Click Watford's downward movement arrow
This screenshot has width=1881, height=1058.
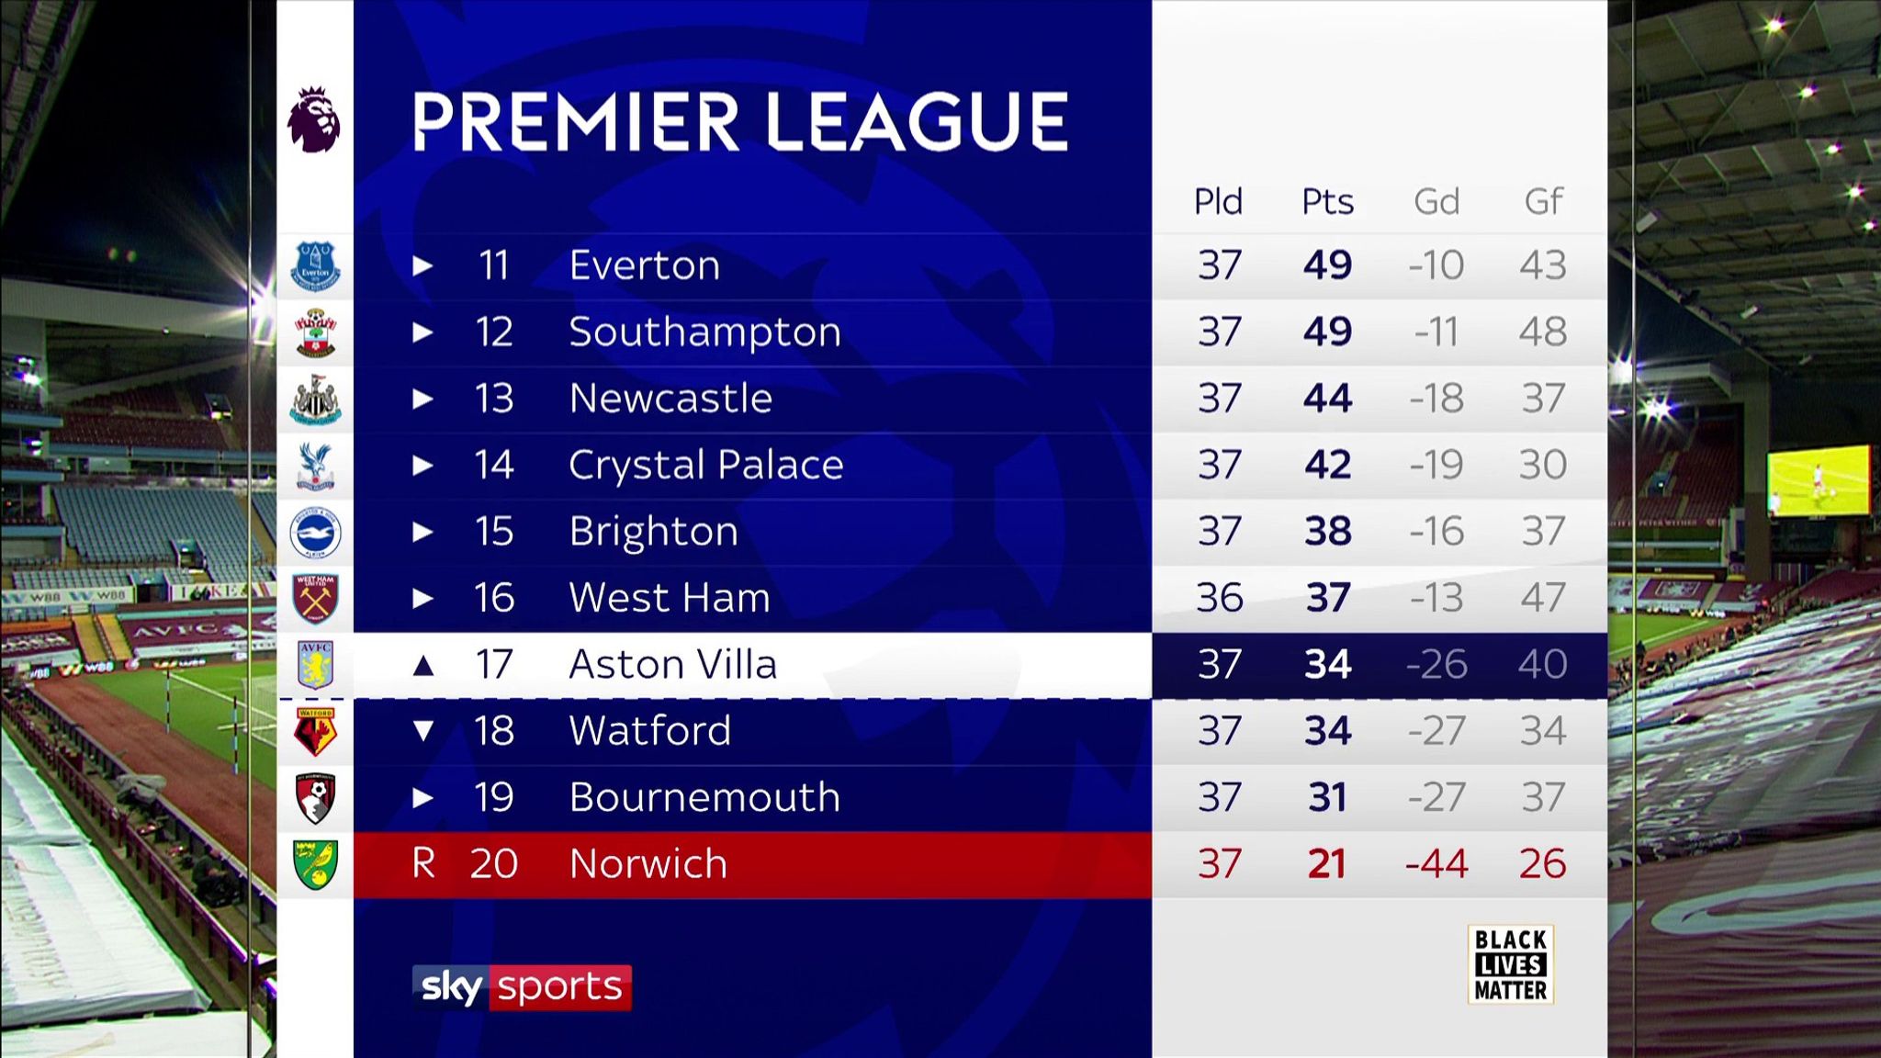point(423,731)
